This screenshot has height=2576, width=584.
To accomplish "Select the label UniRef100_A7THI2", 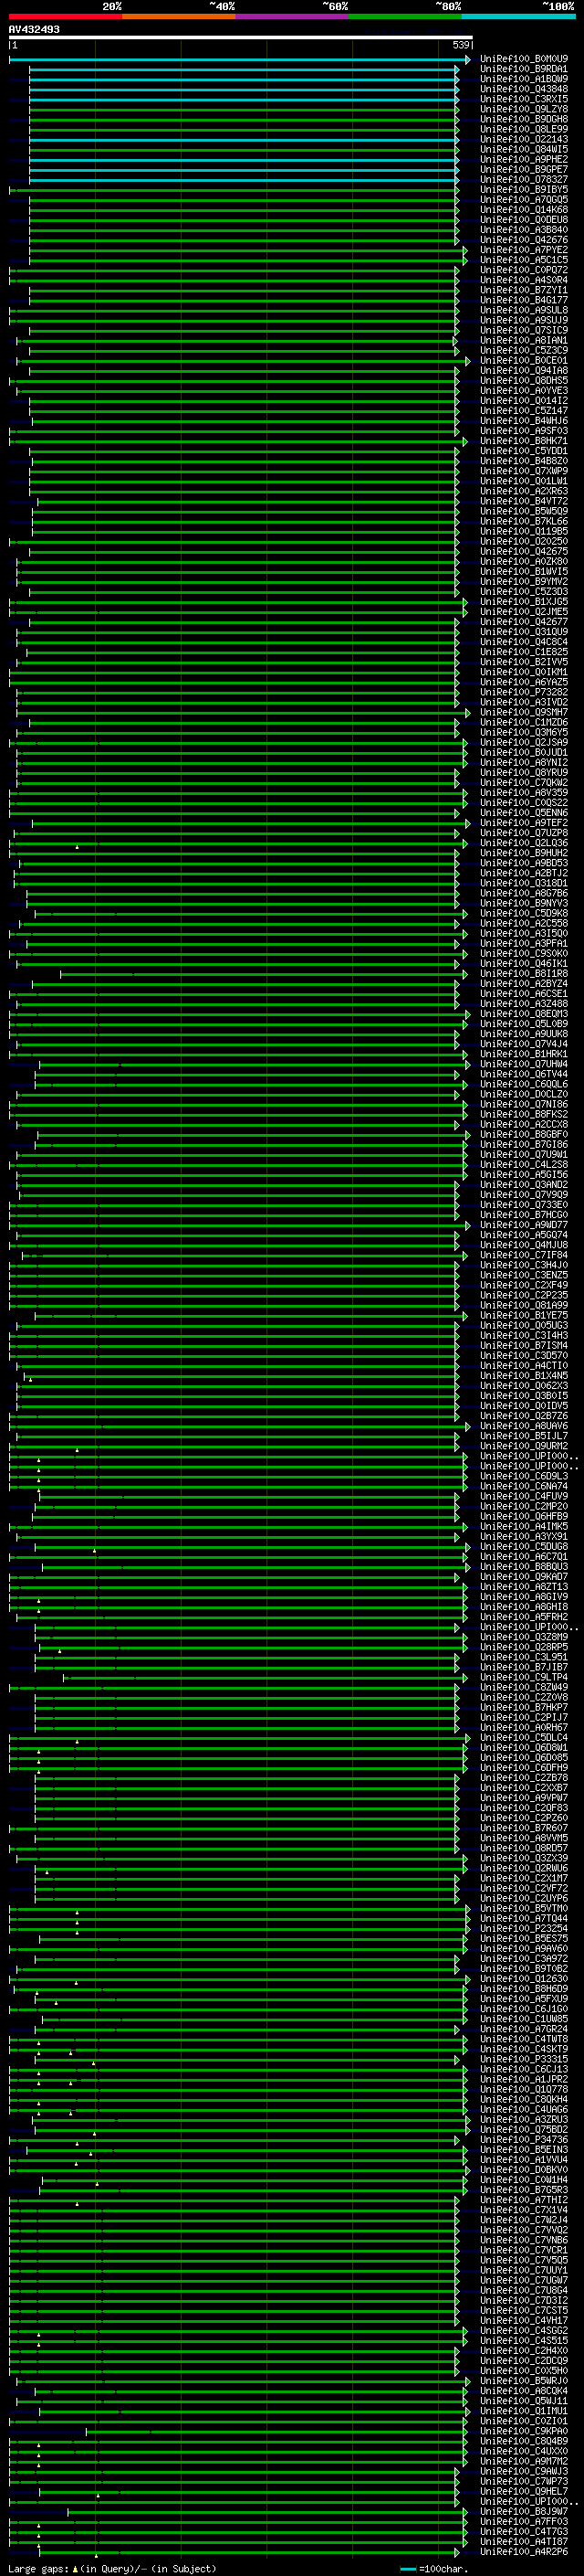I will 524,2200.
